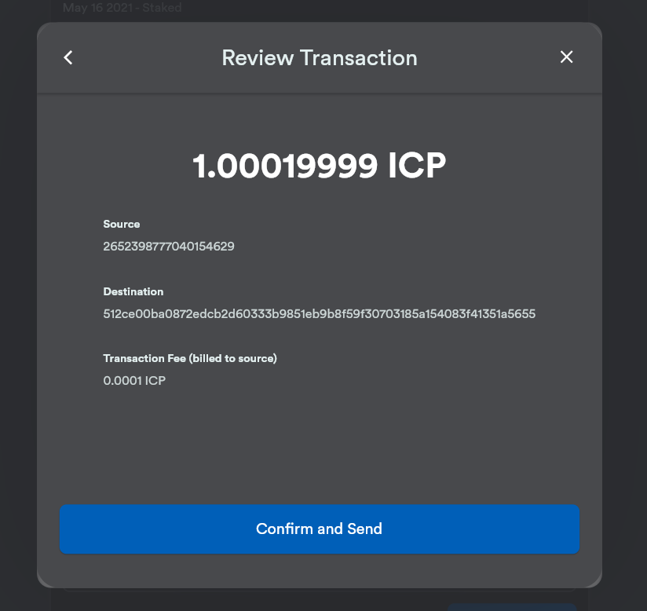Click the dimmed May 16 2021 - Staked entry
647x611 pixels.
[x=122, y=8]
